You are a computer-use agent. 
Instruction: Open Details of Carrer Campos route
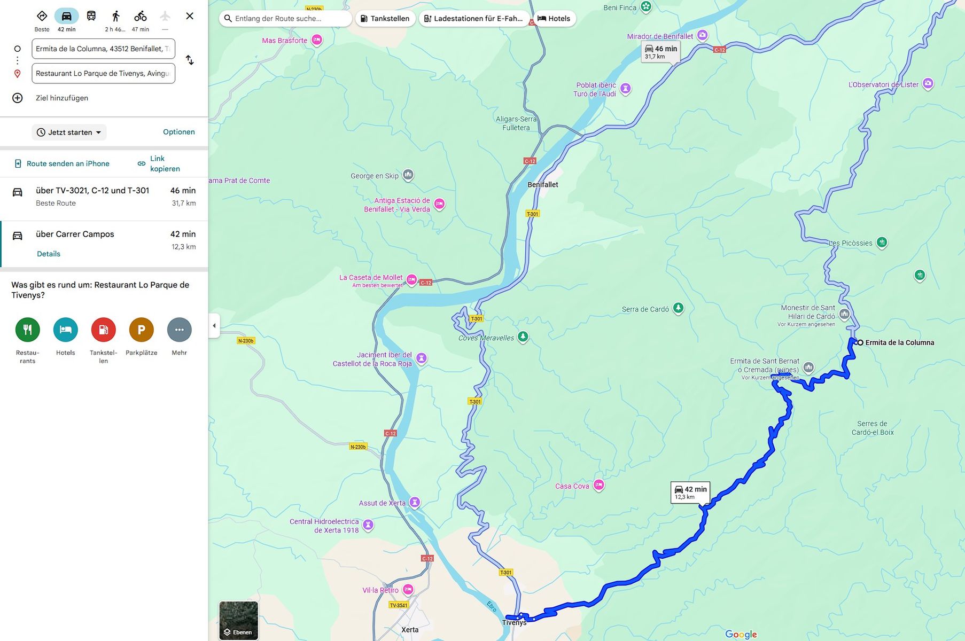tap(49, 254)
